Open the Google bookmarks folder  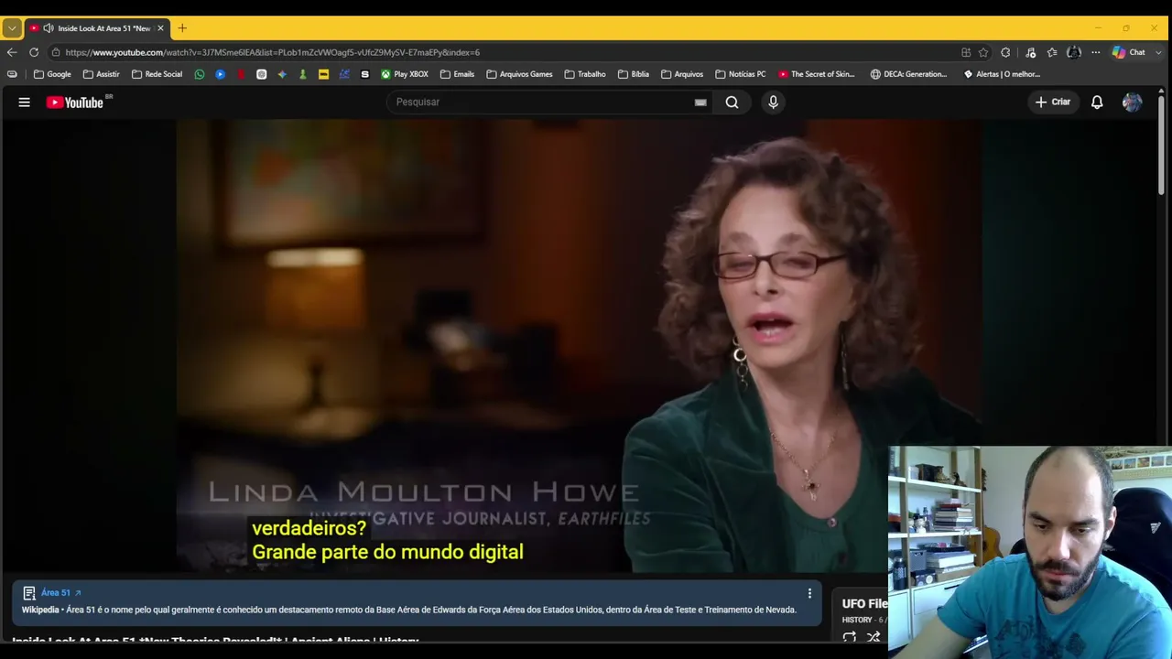tap(52, 74)
